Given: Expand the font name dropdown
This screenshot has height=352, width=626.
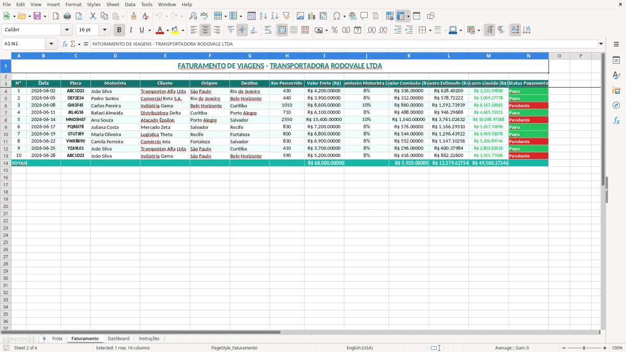Looking at the screenshot, I should [66, 30].
